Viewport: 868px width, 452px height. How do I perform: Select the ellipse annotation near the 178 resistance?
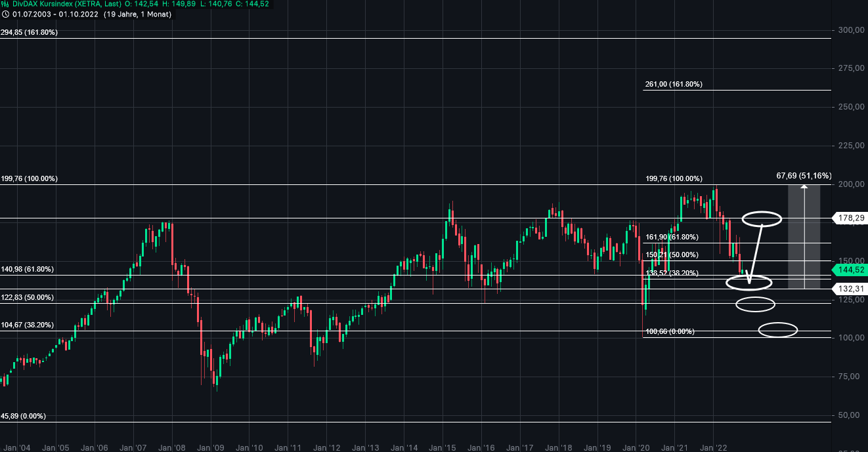click(762, 217)
